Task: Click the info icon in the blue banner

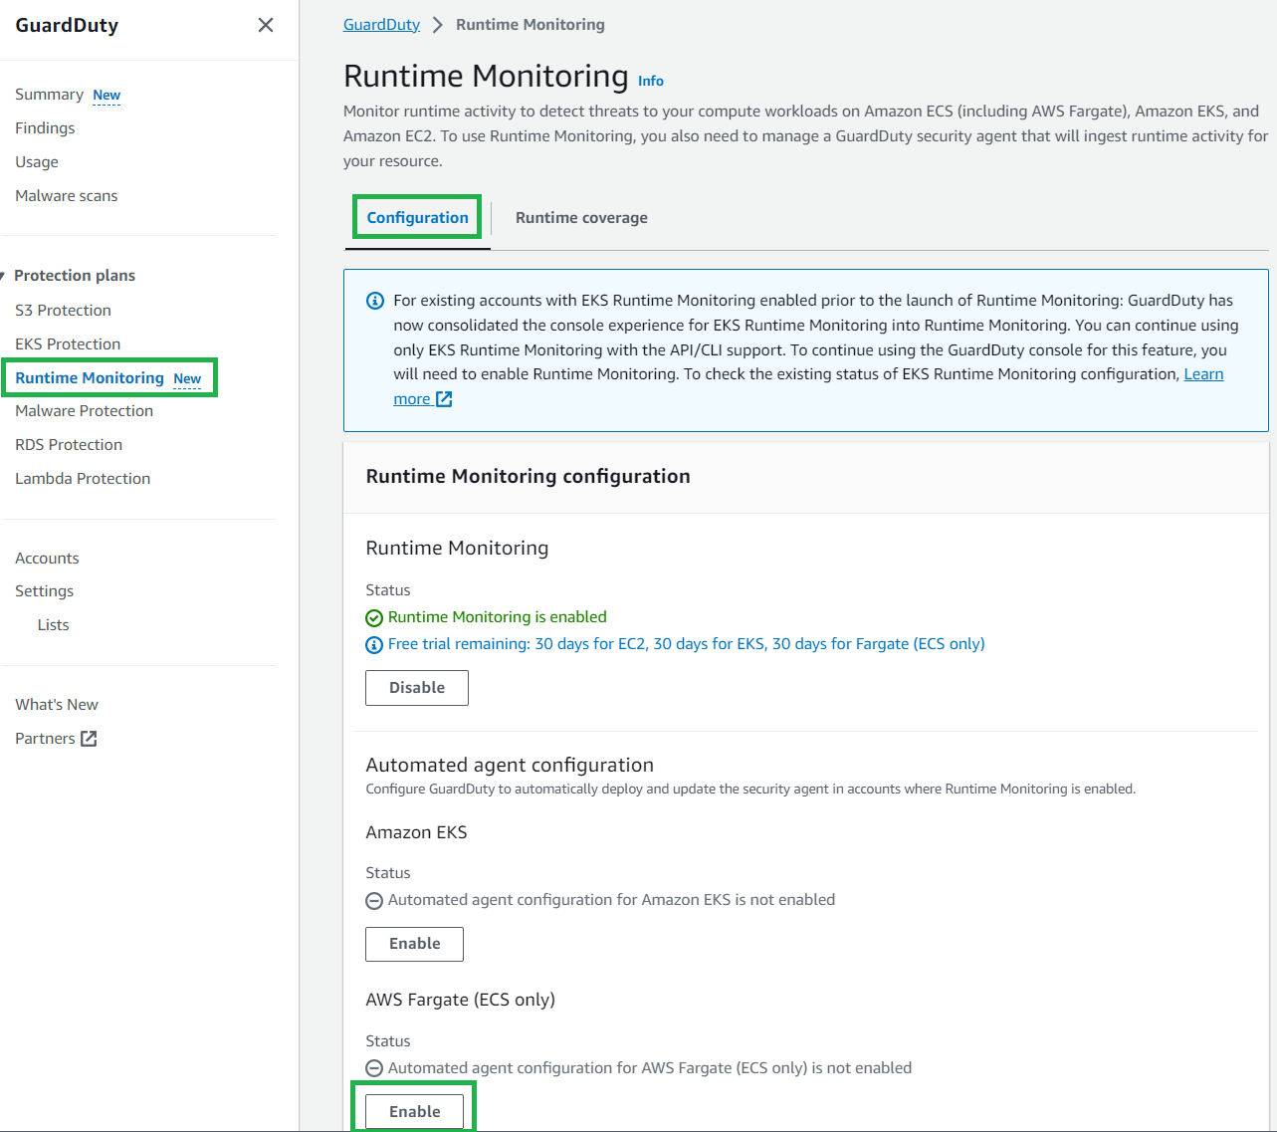Action: pyautogui.click(x=375, y=300)
